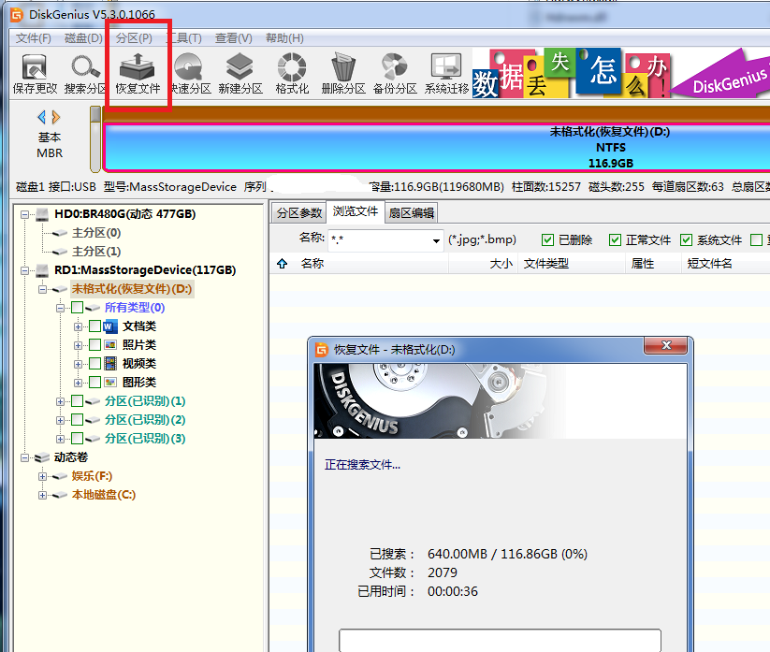Check the 分区(已识别)(1) checkbox
The height and width of the screenshot is (652, 770).
coord(77,401)
